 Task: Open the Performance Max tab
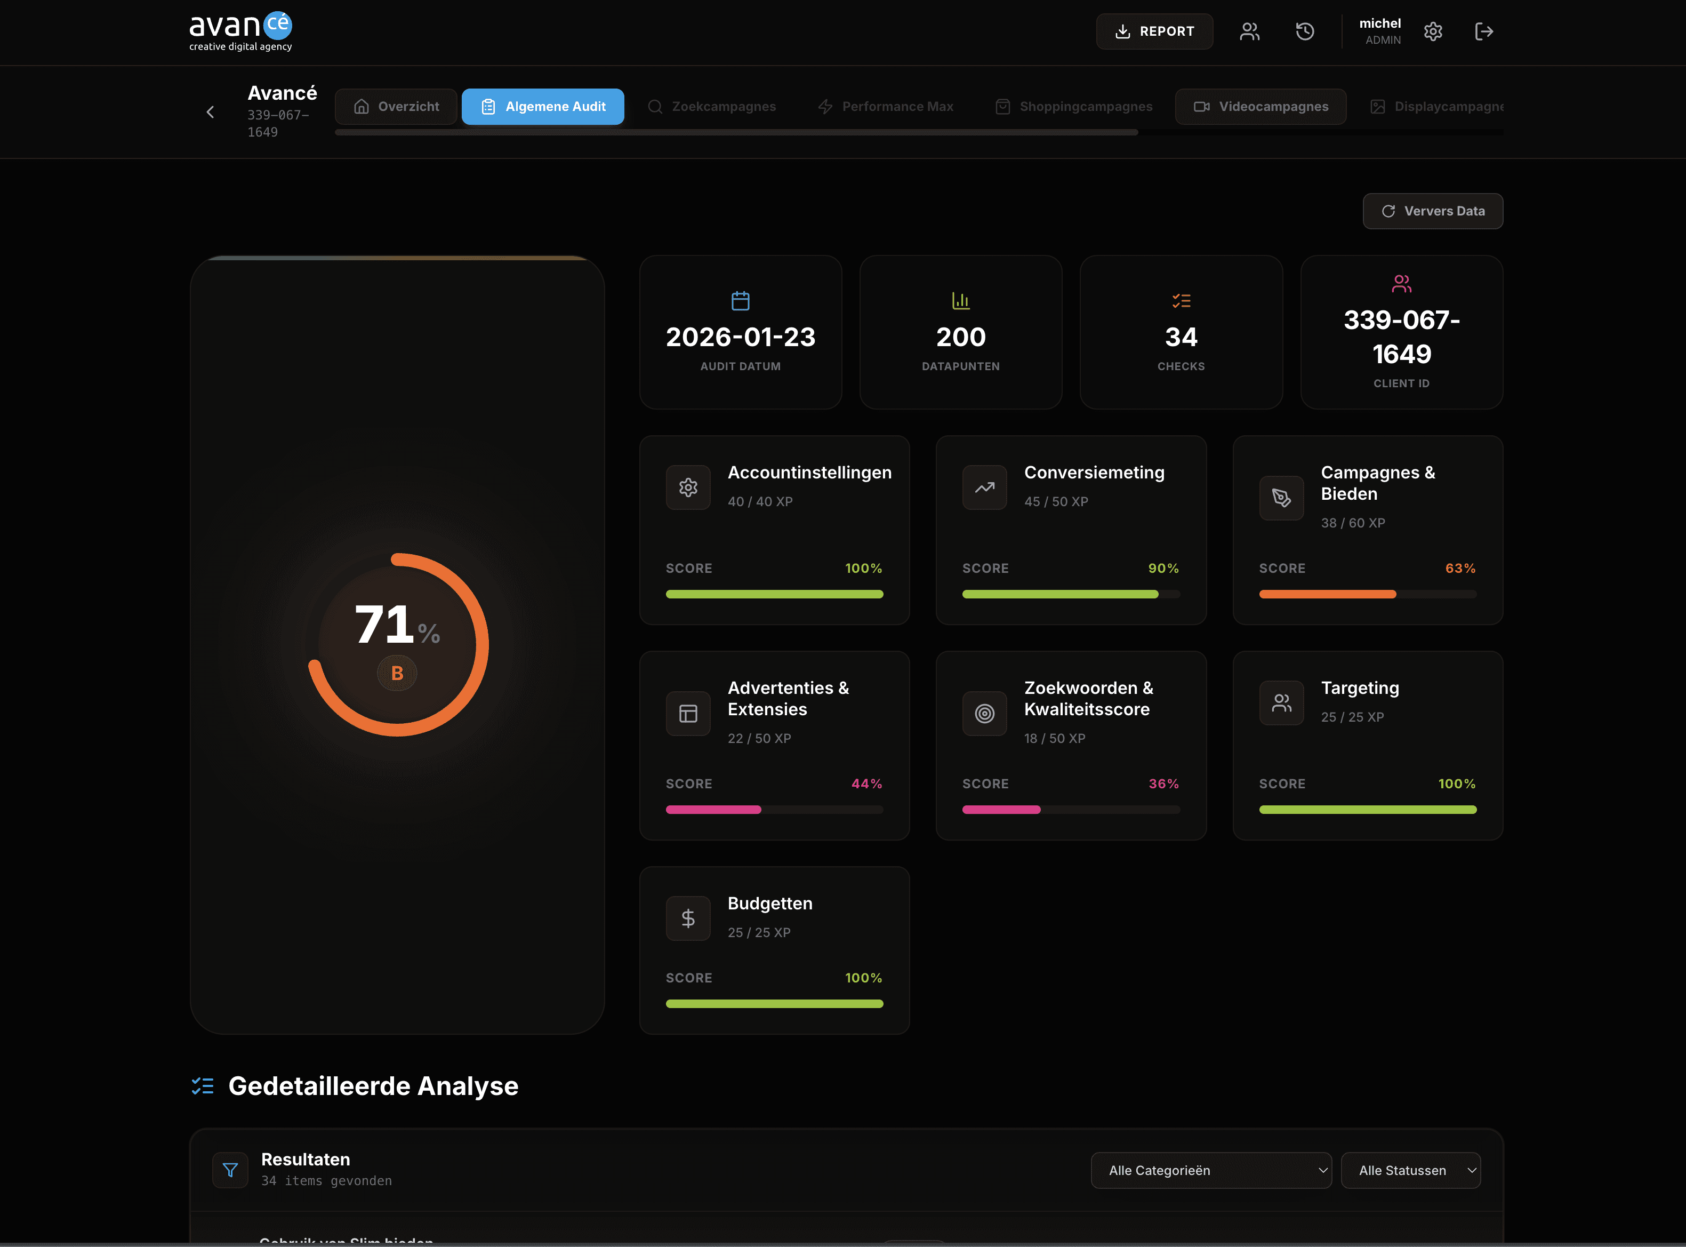tap(886, 107)
